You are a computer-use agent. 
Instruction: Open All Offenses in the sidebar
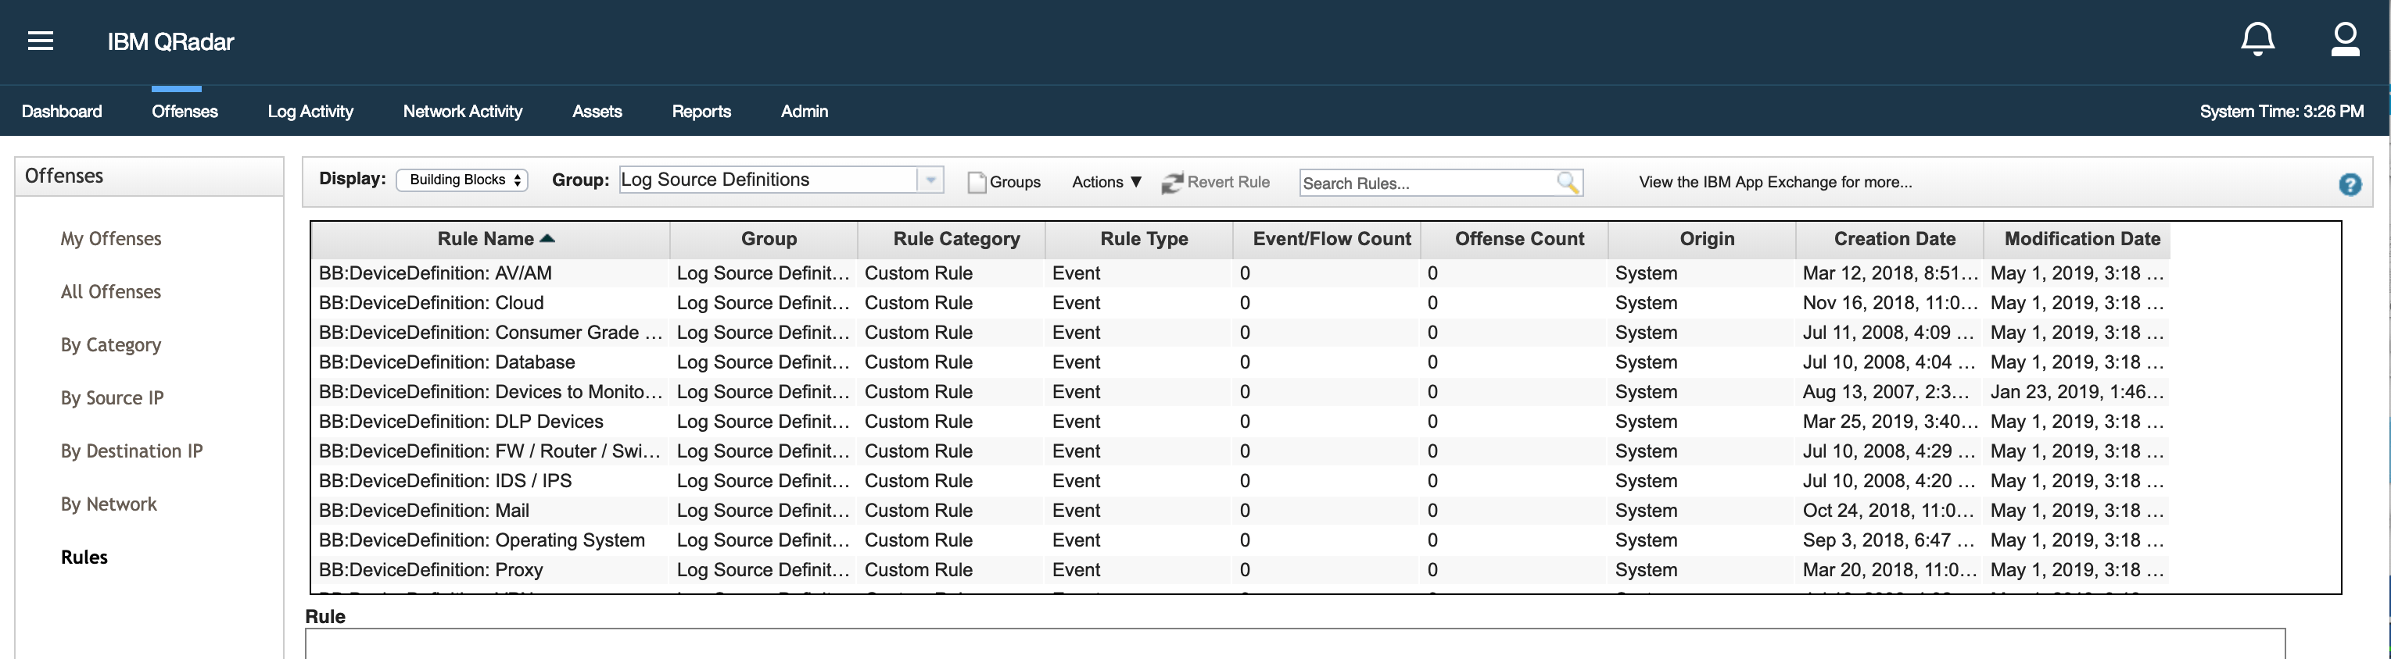click(111, 292)
